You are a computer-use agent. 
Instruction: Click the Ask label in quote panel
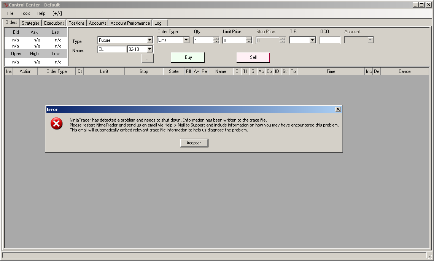(34, 32)
